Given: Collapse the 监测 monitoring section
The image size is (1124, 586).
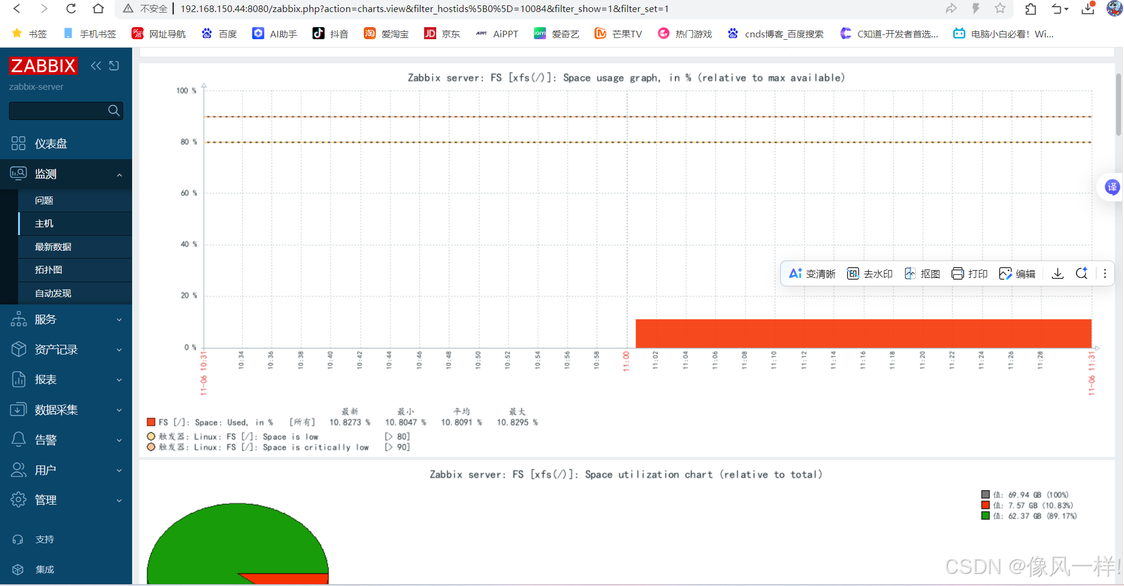Looking at the screenshot, I should (66, 174).
